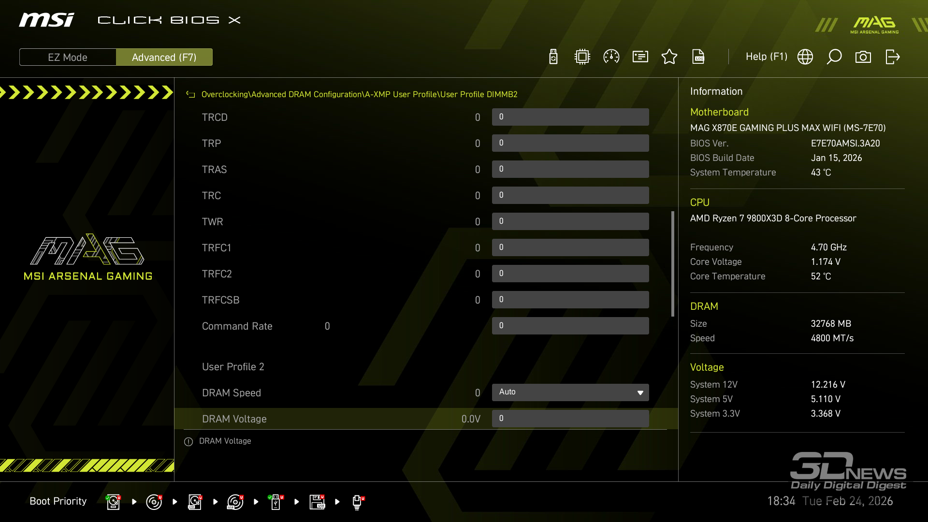928x522 pixels.
Task: Open Help (F1)
Action: click(766, 57)
